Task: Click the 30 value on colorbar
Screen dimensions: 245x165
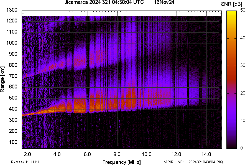Action: pyautogui.click(x=243, y=65)
